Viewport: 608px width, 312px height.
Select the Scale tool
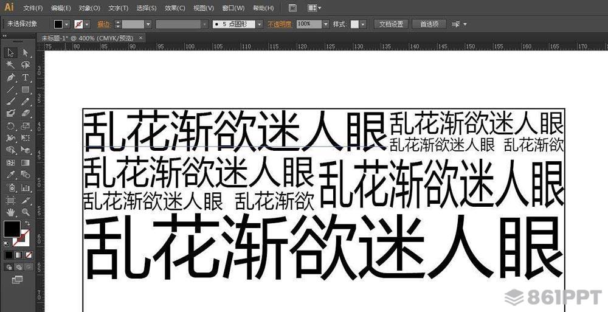(x=26, y=126)
